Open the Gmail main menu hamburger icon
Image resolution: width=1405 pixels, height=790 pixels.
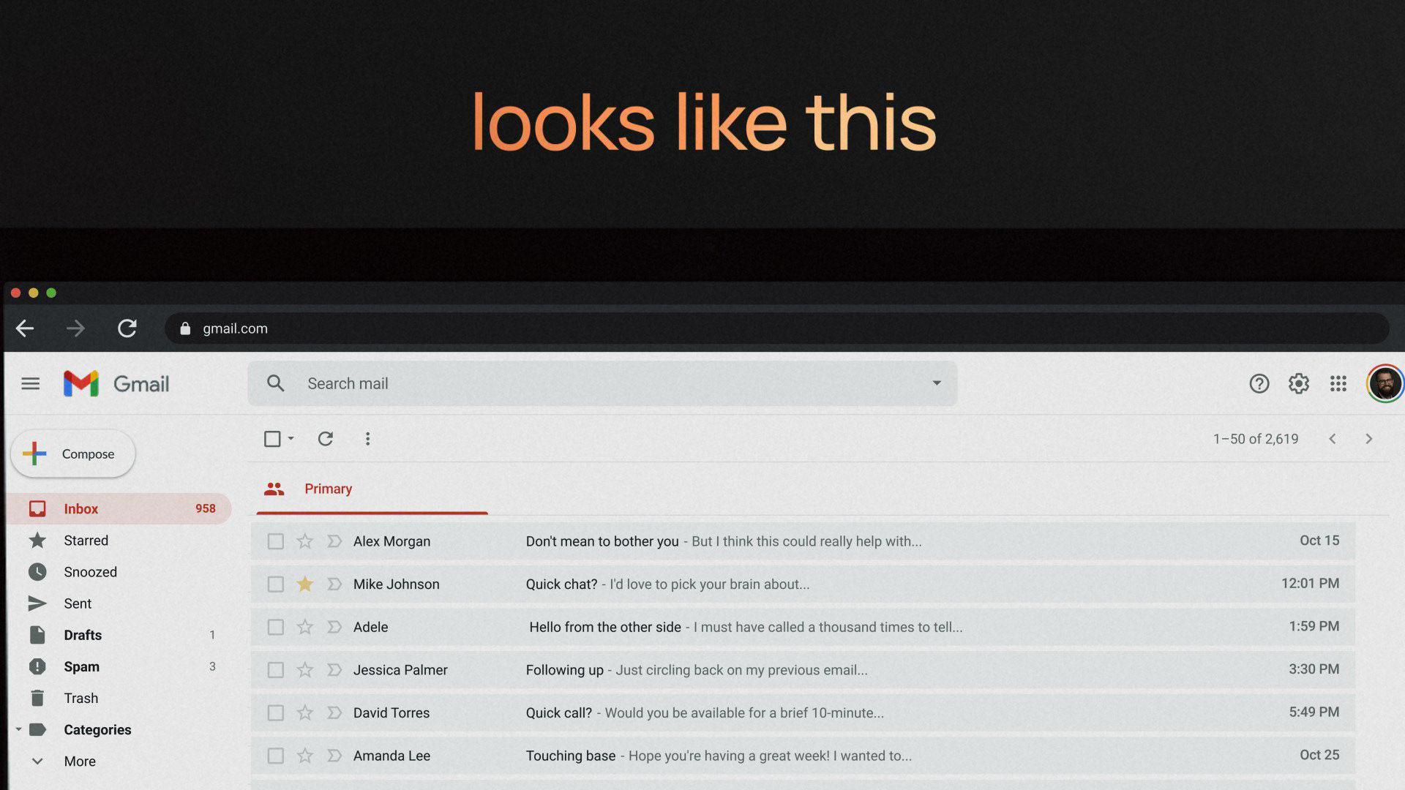coord(30,383)
